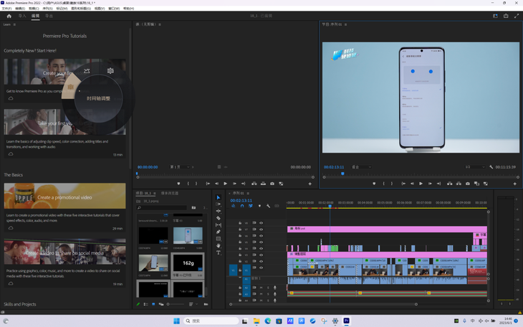This screenshot has height=327, width=523.
Task: Click the Lift button in the Program Monitor
Action: point(450,184)
